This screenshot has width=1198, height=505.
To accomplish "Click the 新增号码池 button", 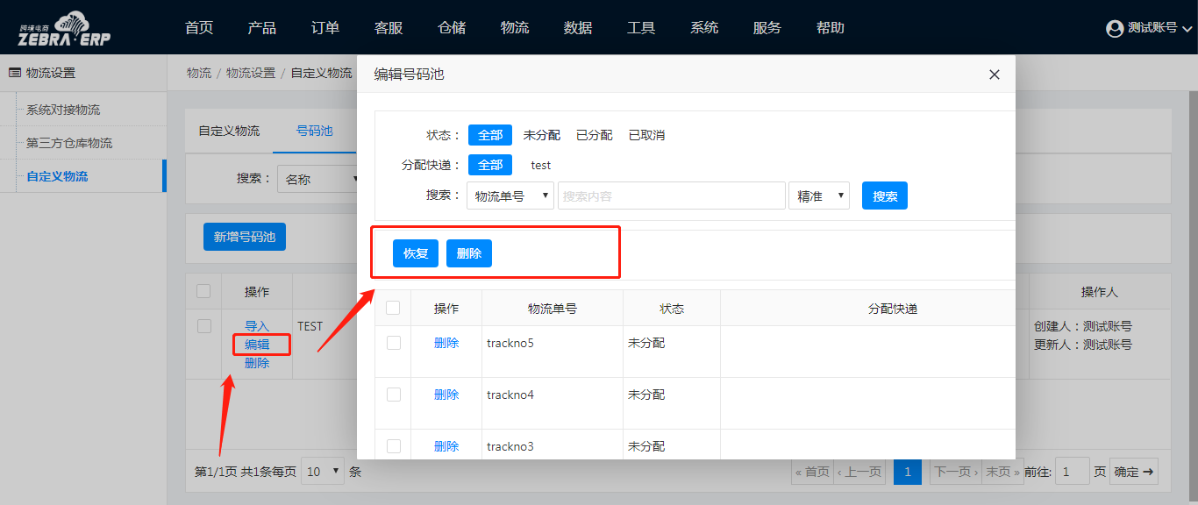I will pos(245,237).
